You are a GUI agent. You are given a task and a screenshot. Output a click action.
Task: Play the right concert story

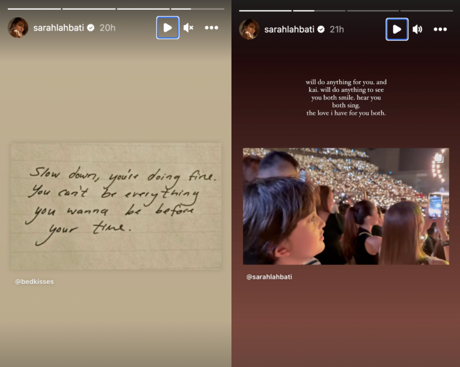397,29
